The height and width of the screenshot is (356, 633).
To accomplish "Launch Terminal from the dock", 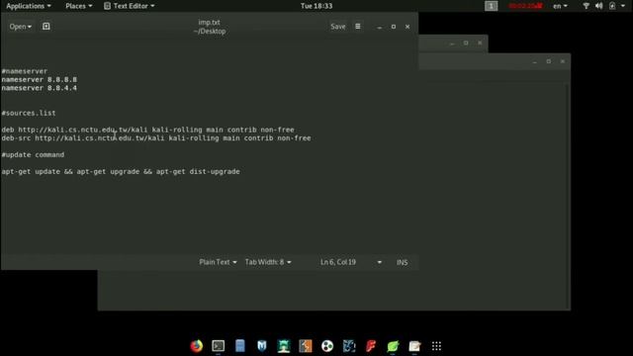I will [x=219, y=346].
